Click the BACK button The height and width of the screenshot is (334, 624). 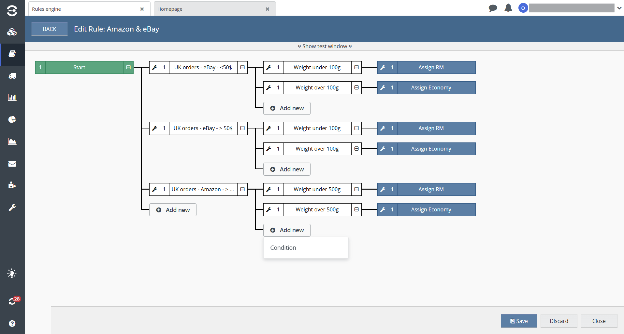[50, 29]
